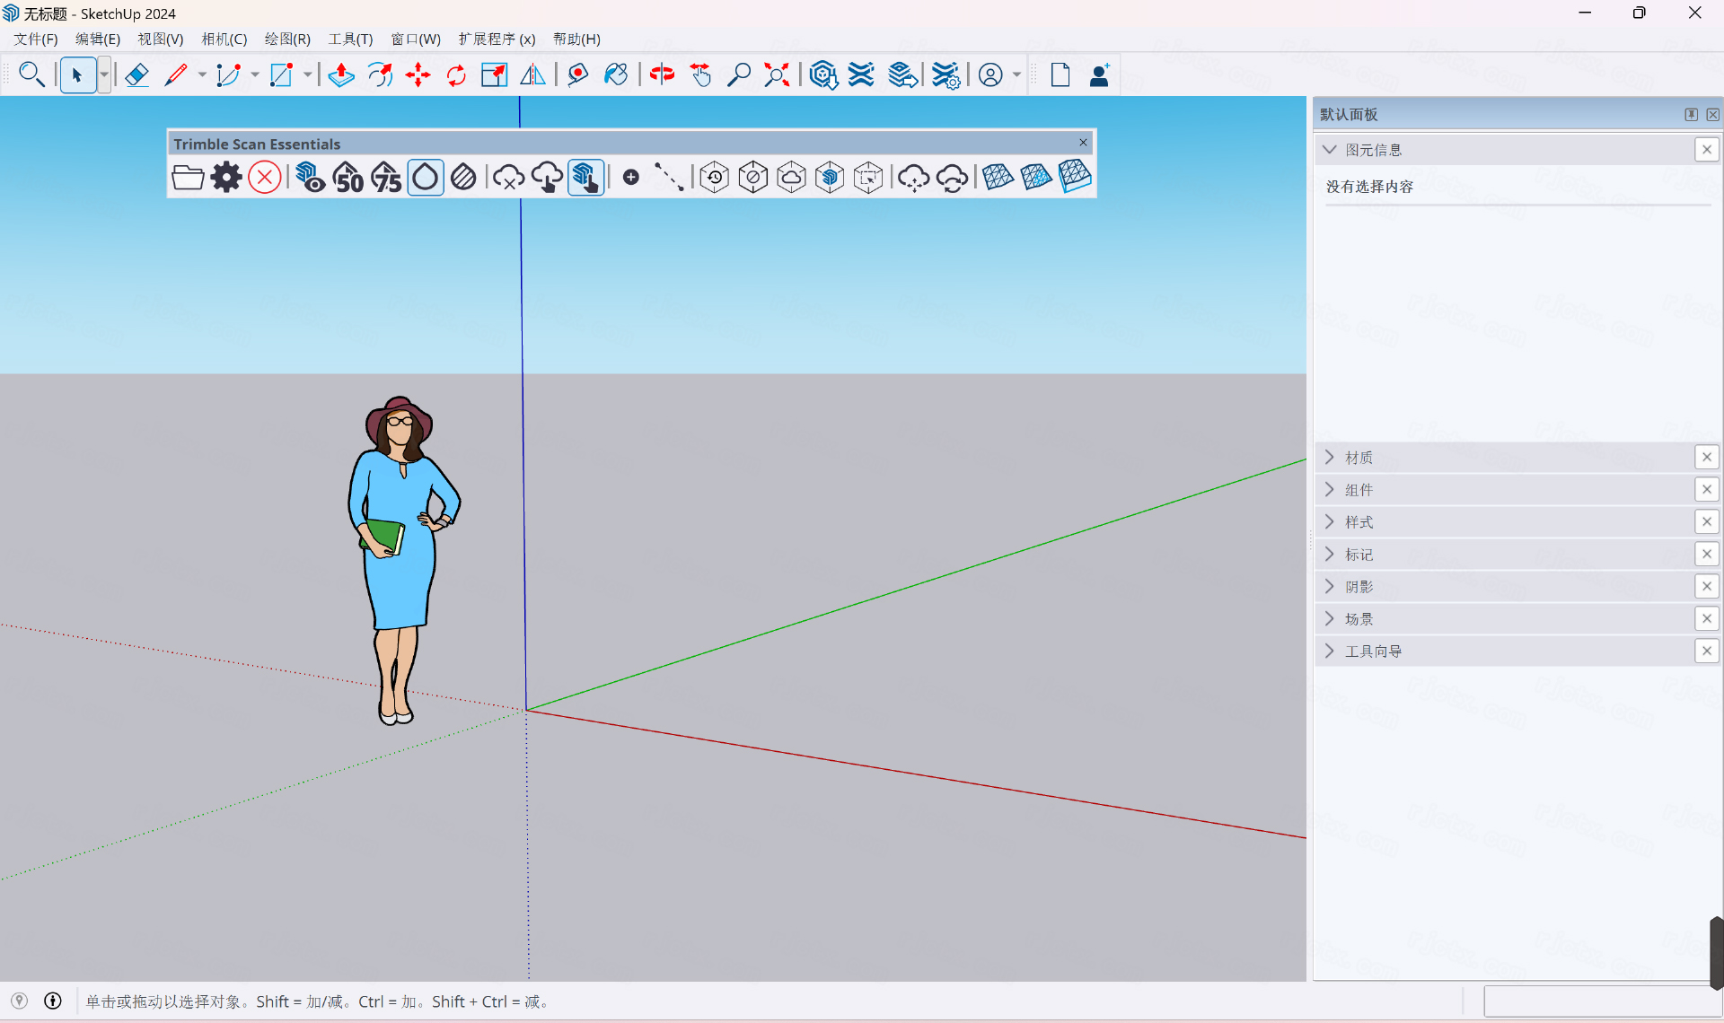
Task: Select the Orbit tool
Action: pos(662,74)
